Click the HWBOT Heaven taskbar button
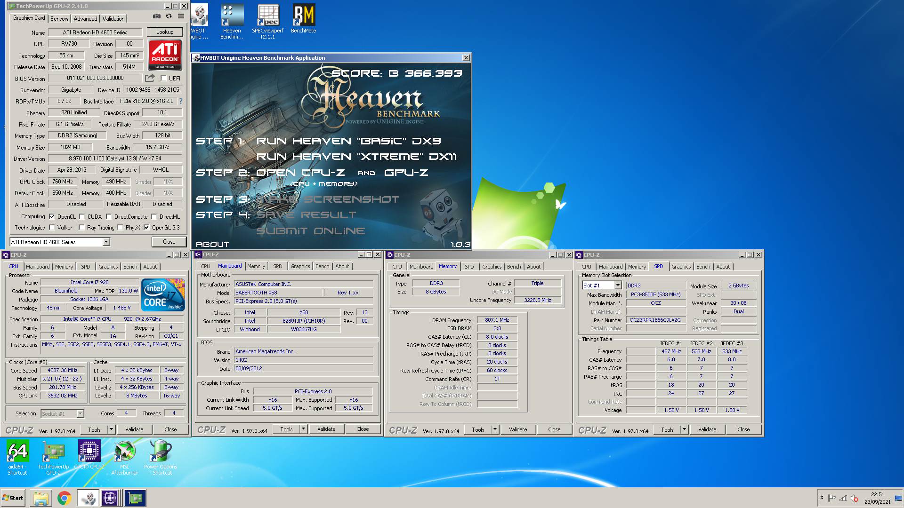The image size is (904, 508). coord(88,498)
